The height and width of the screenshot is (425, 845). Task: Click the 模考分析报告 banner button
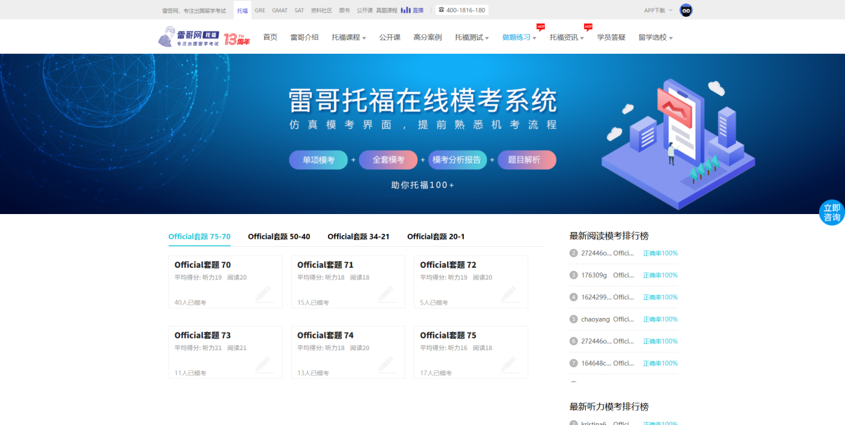click(457, 160)
